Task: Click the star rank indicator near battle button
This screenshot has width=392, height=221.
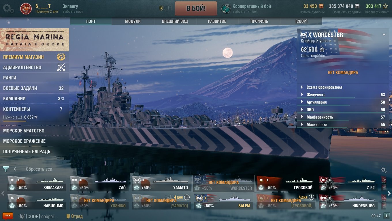Action: click(x=161, y=8)
